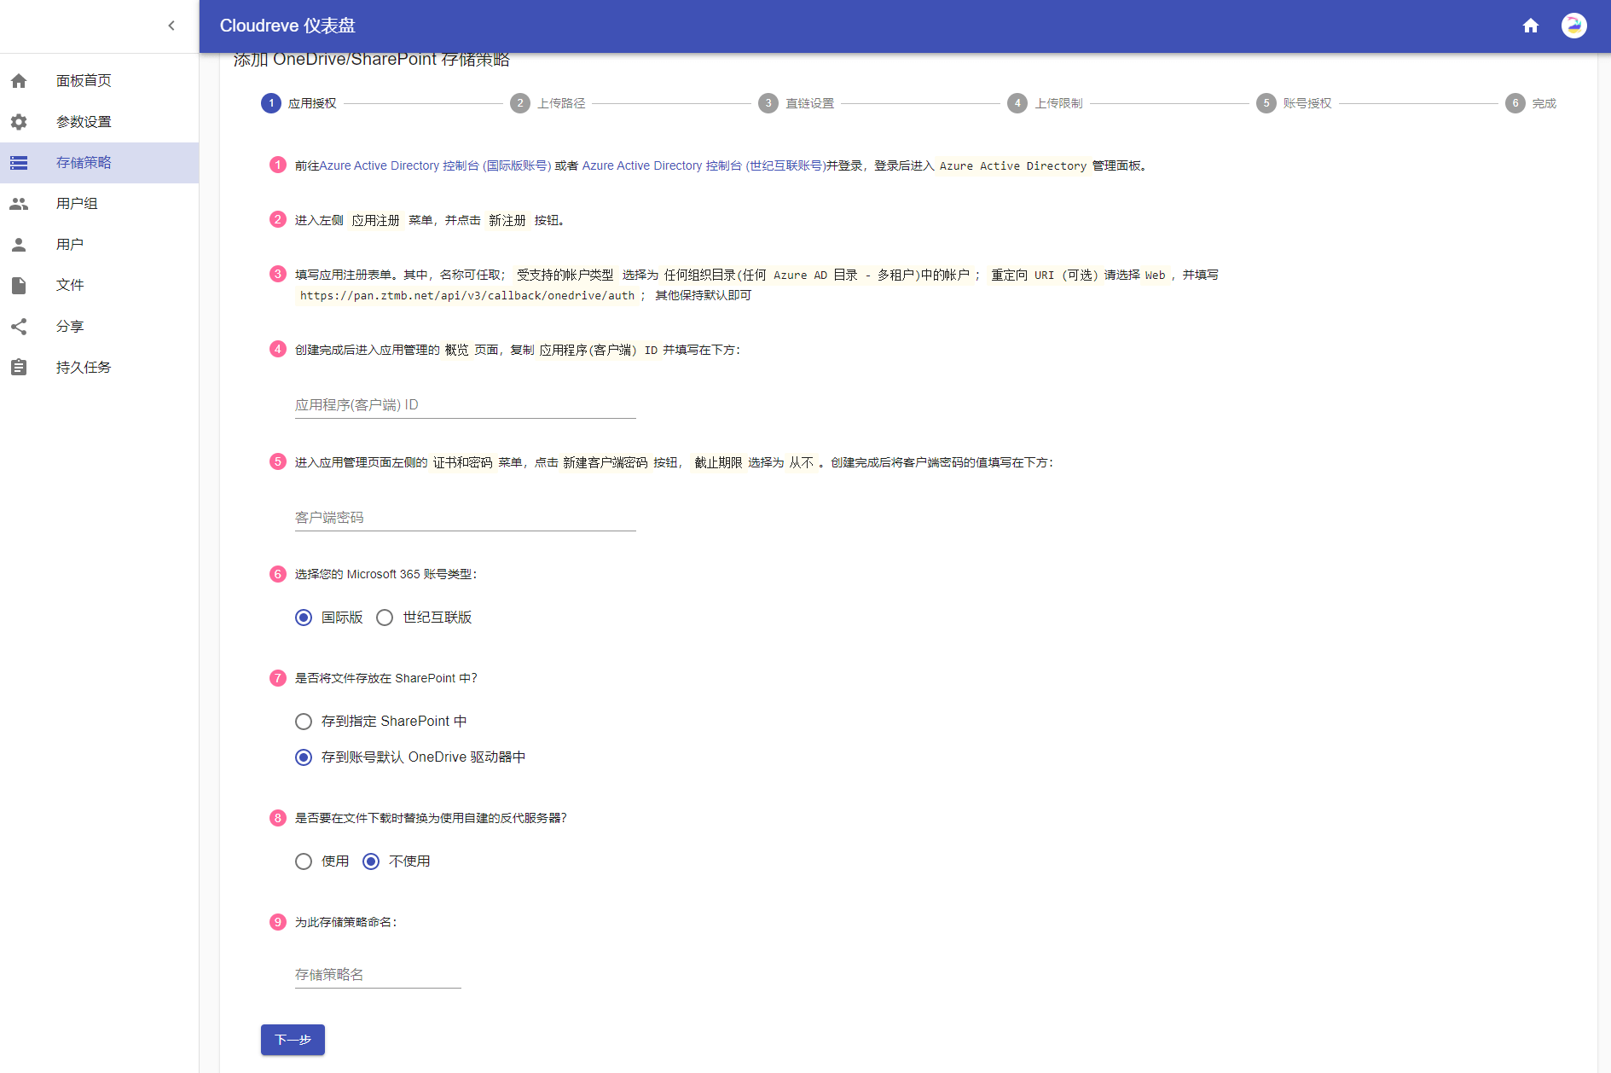The image size is (1611, 1073).
Task: Collapse the sidebar with the chevron arrow
Action: pos(171,26)
